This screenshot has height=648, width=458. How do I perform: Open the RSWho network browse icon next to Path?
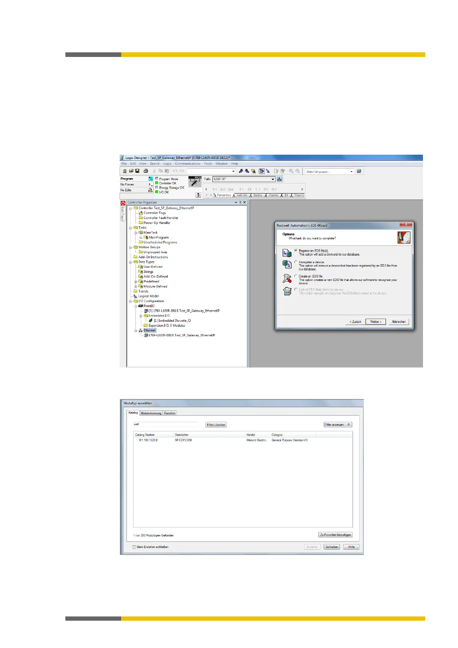tap(280, 179)
